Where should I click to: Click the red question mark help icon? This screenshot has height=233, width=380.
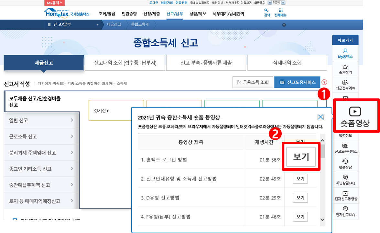[324, 82]
